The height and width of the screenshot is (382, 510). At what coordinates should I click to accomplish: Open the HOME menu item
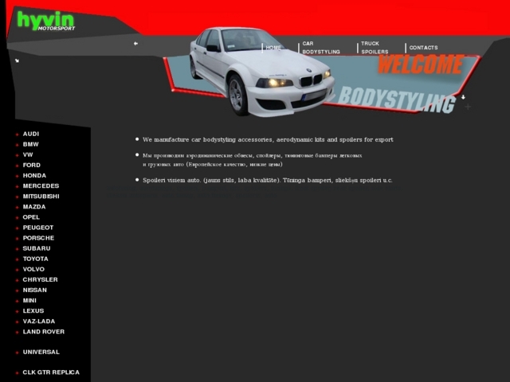click(273, 48)
